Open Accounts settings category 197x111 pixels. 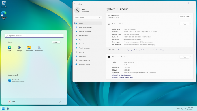[88, 44]
